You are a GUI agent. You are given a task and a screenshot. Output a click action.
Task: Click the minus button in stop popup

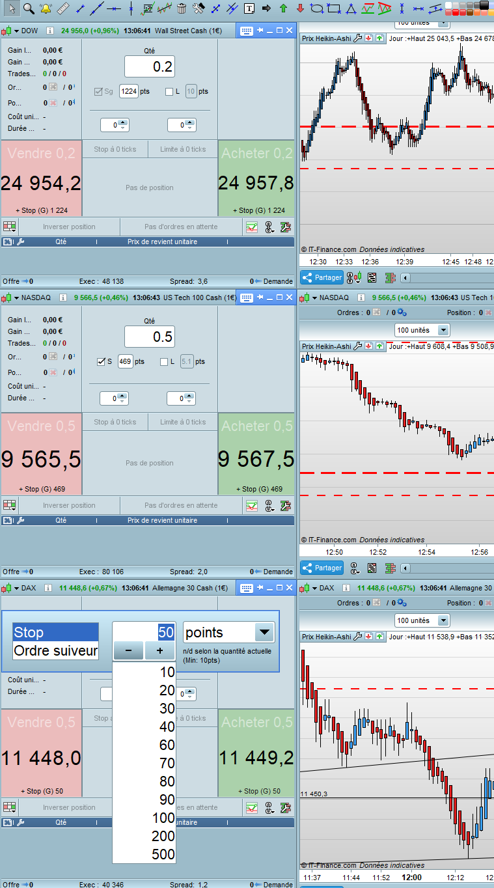pos(128,650)
